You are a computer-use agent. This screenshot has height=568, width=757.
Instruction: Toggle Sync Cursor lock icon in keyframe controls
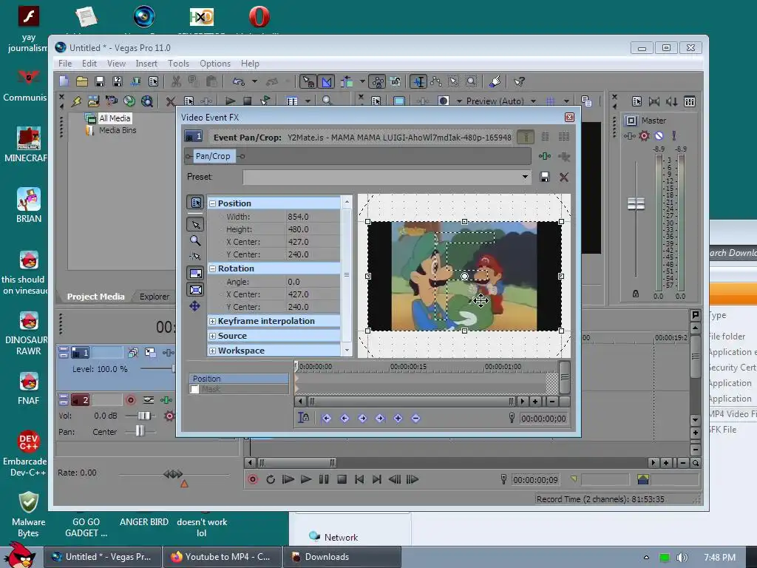tap(303, 417)
